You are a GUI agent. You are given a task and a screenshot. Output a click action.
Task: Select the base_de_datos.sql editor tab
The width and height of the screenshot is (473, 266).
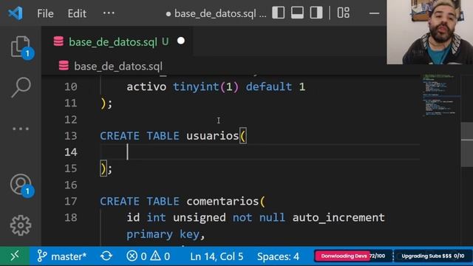tap(117, 41)
